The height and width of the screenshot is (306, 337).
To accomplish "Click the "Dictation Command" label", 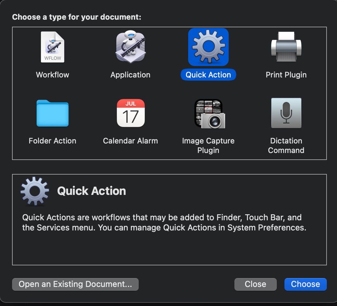I will [x=286, y=146].
